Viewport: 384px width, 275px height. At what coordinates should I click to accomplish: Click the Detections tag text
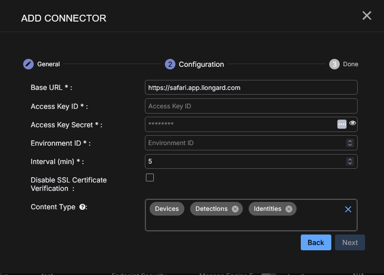coord(211,209)
